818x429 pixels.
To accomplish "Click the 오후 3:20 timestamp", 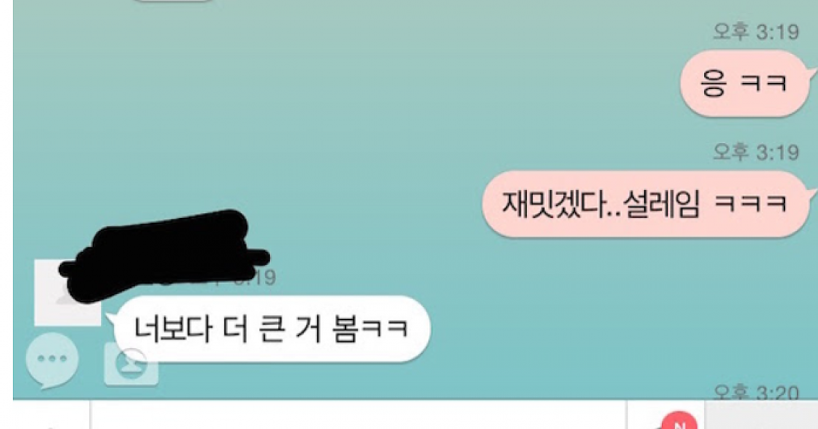I will (755, 392).
